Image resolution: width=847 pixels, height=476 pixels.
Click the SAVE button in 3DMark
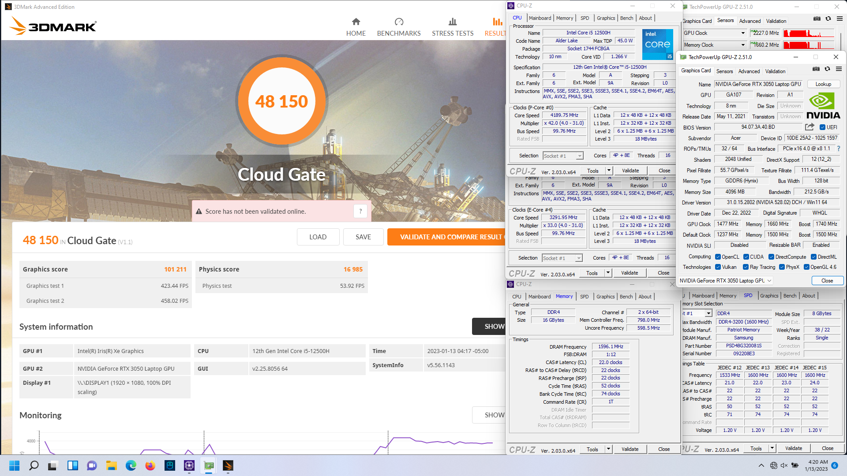click(363, 237)
